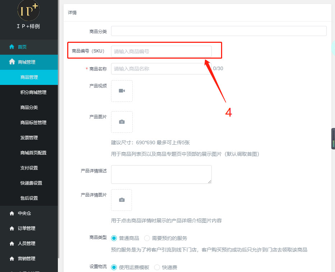This screenshot has height=272, width=335.
Task: Click the product video upload camera icon
Action: pos(122,91)
